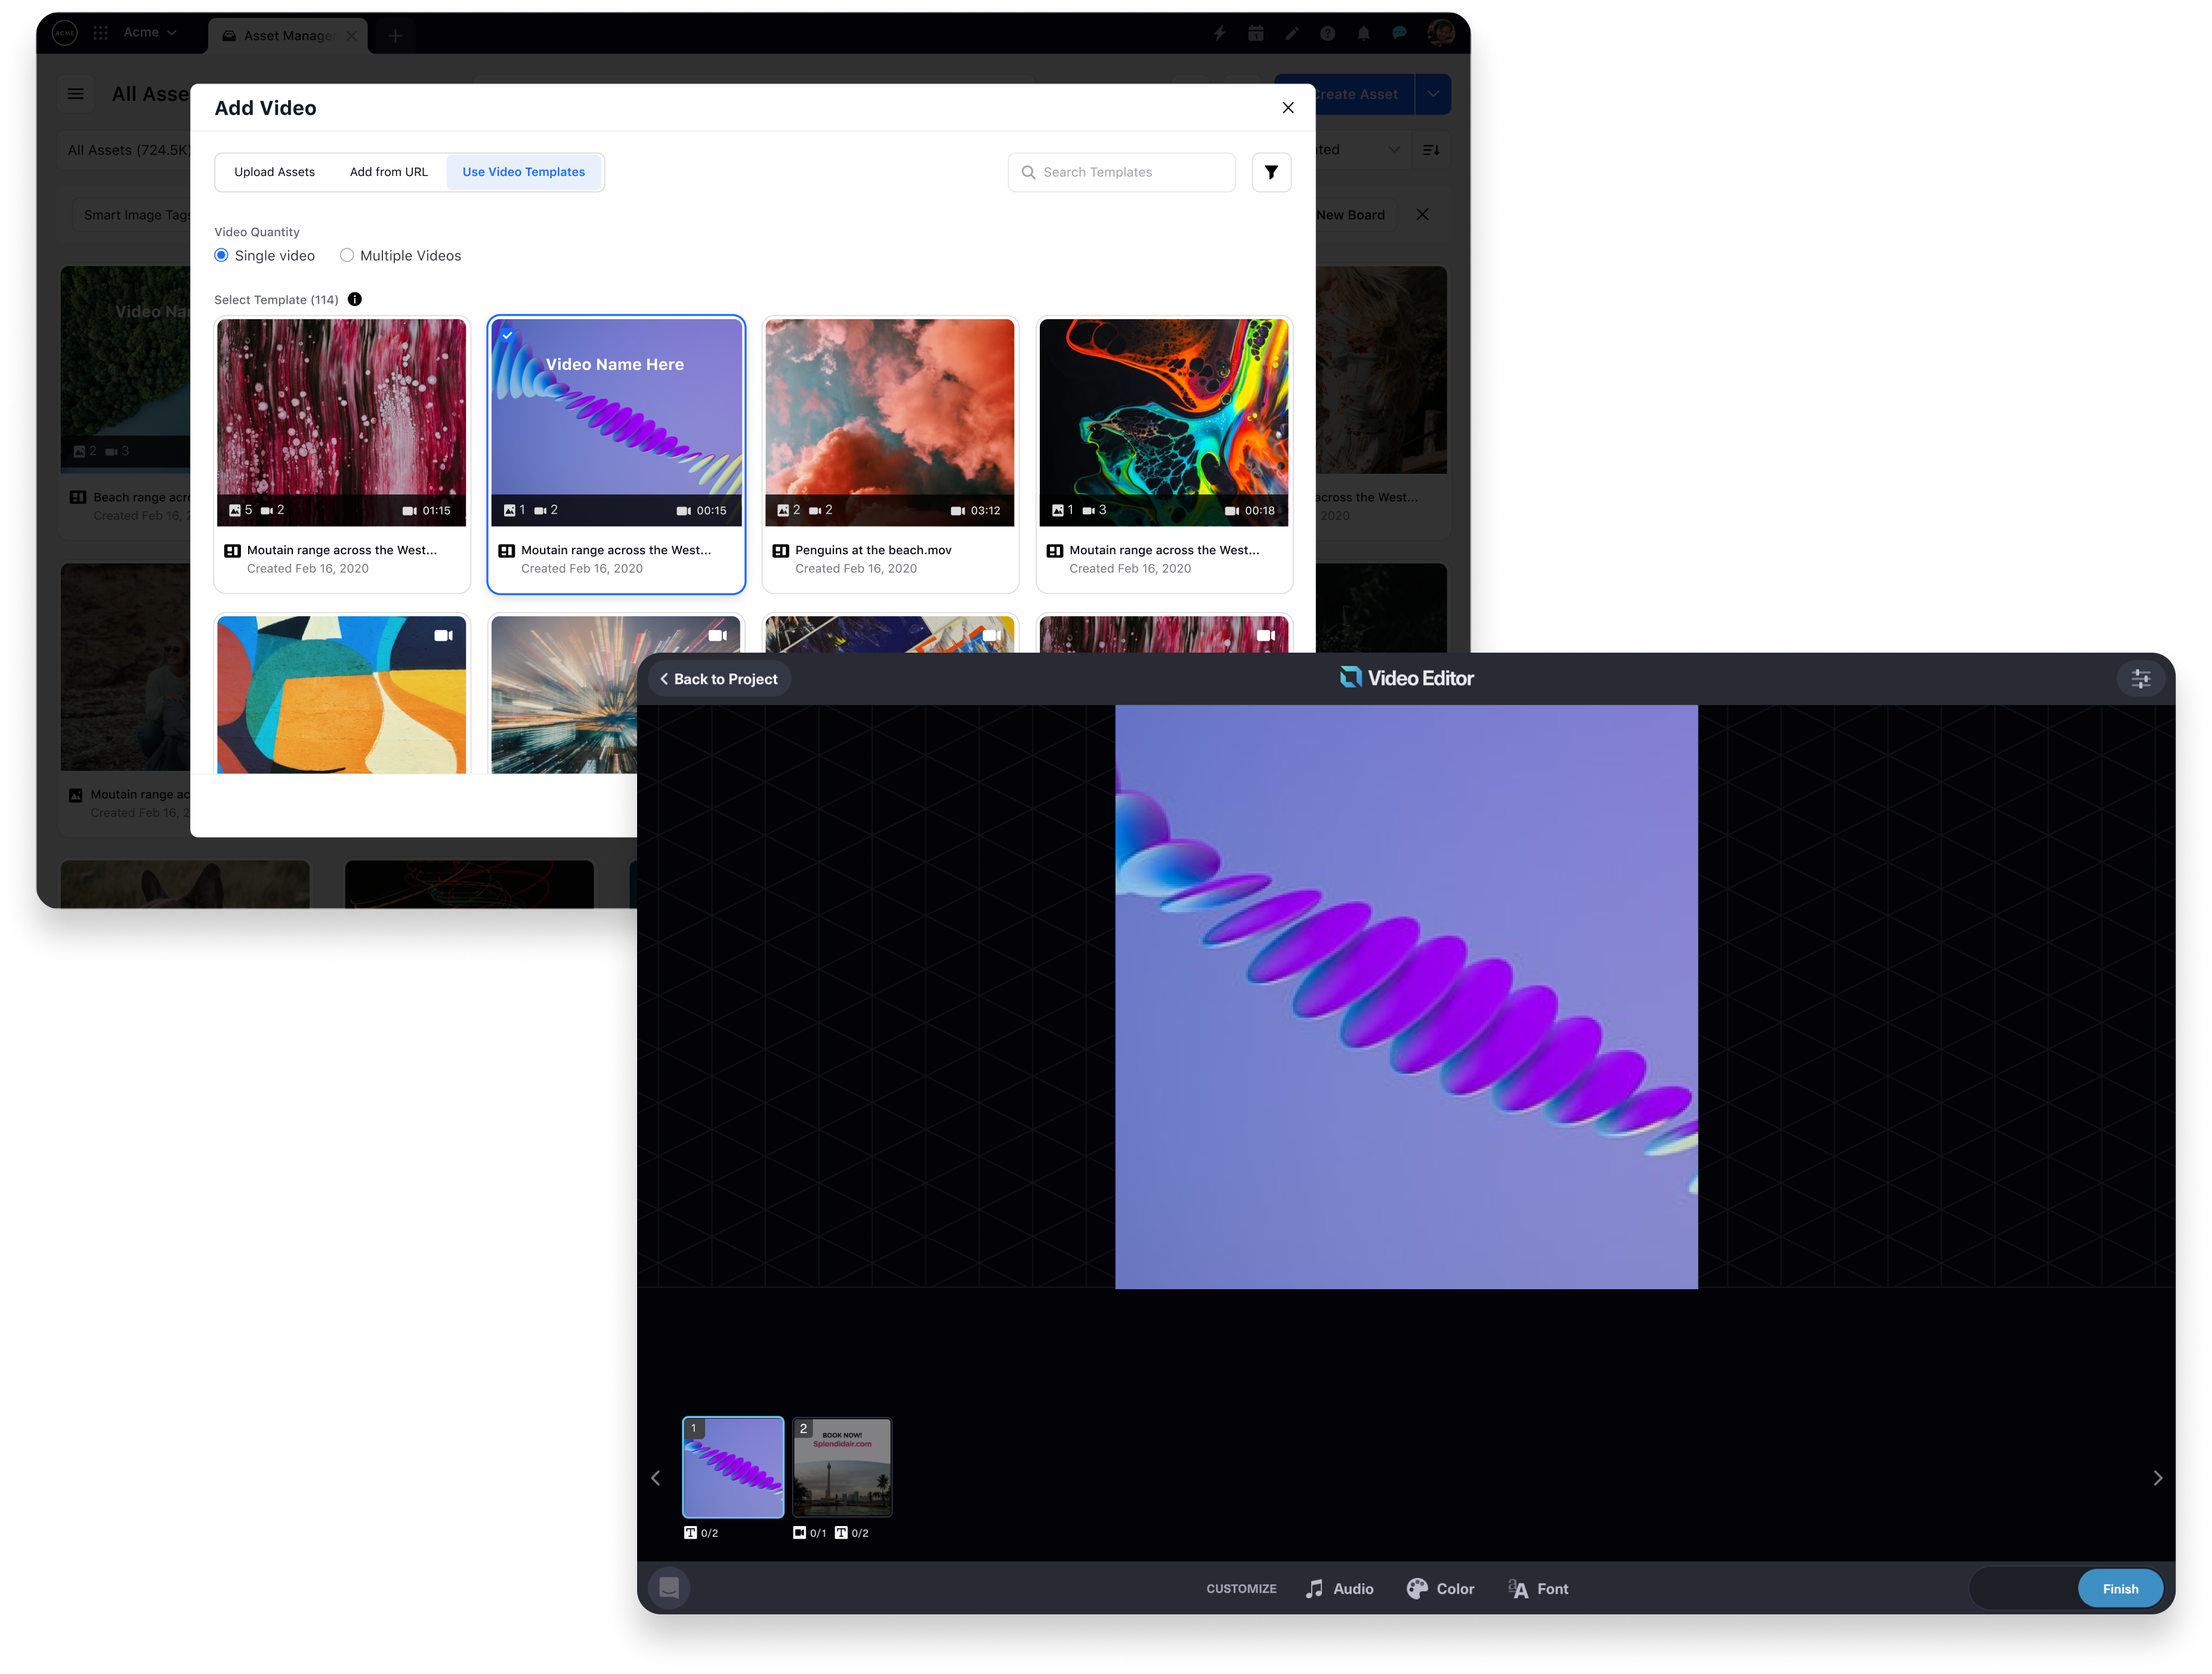
Task: Click Back to Project button
Action: tap(719, 679)
